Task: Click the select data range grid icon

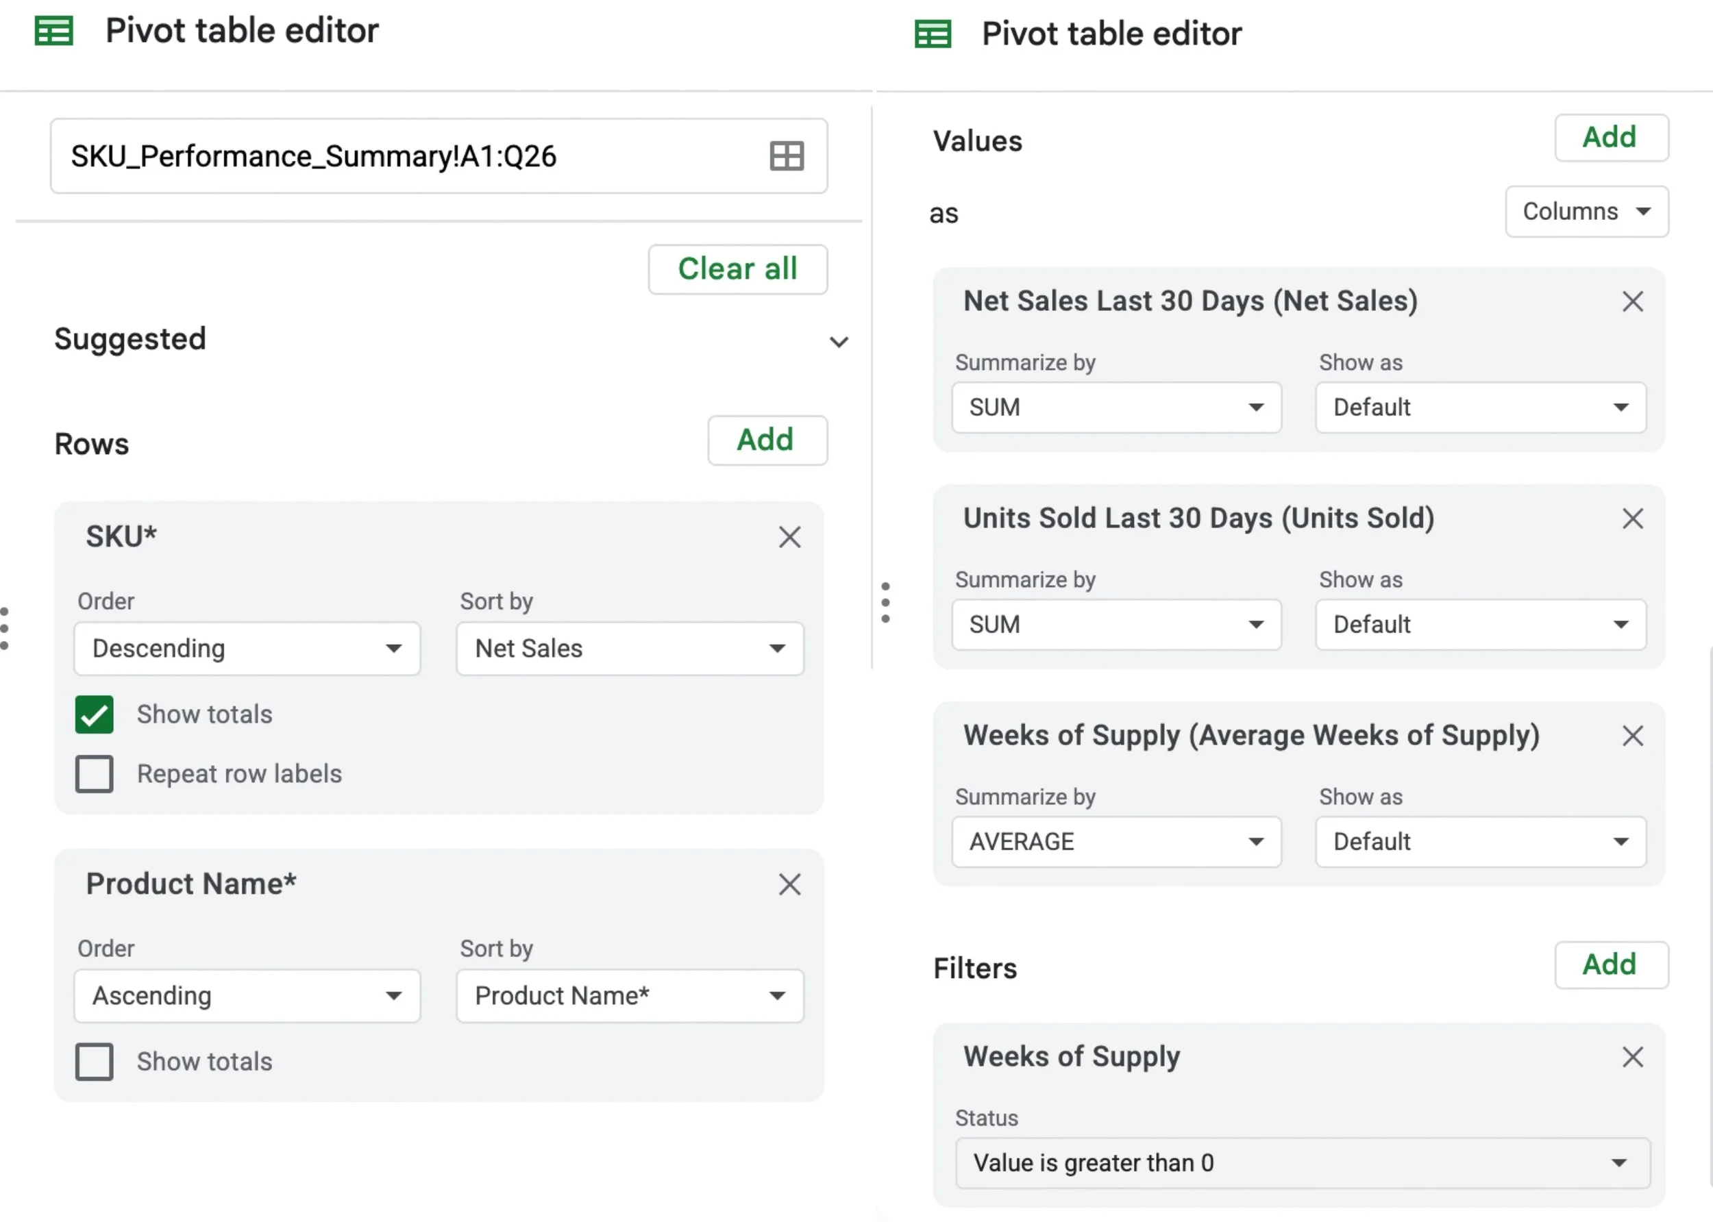Action: pos(787,156)
